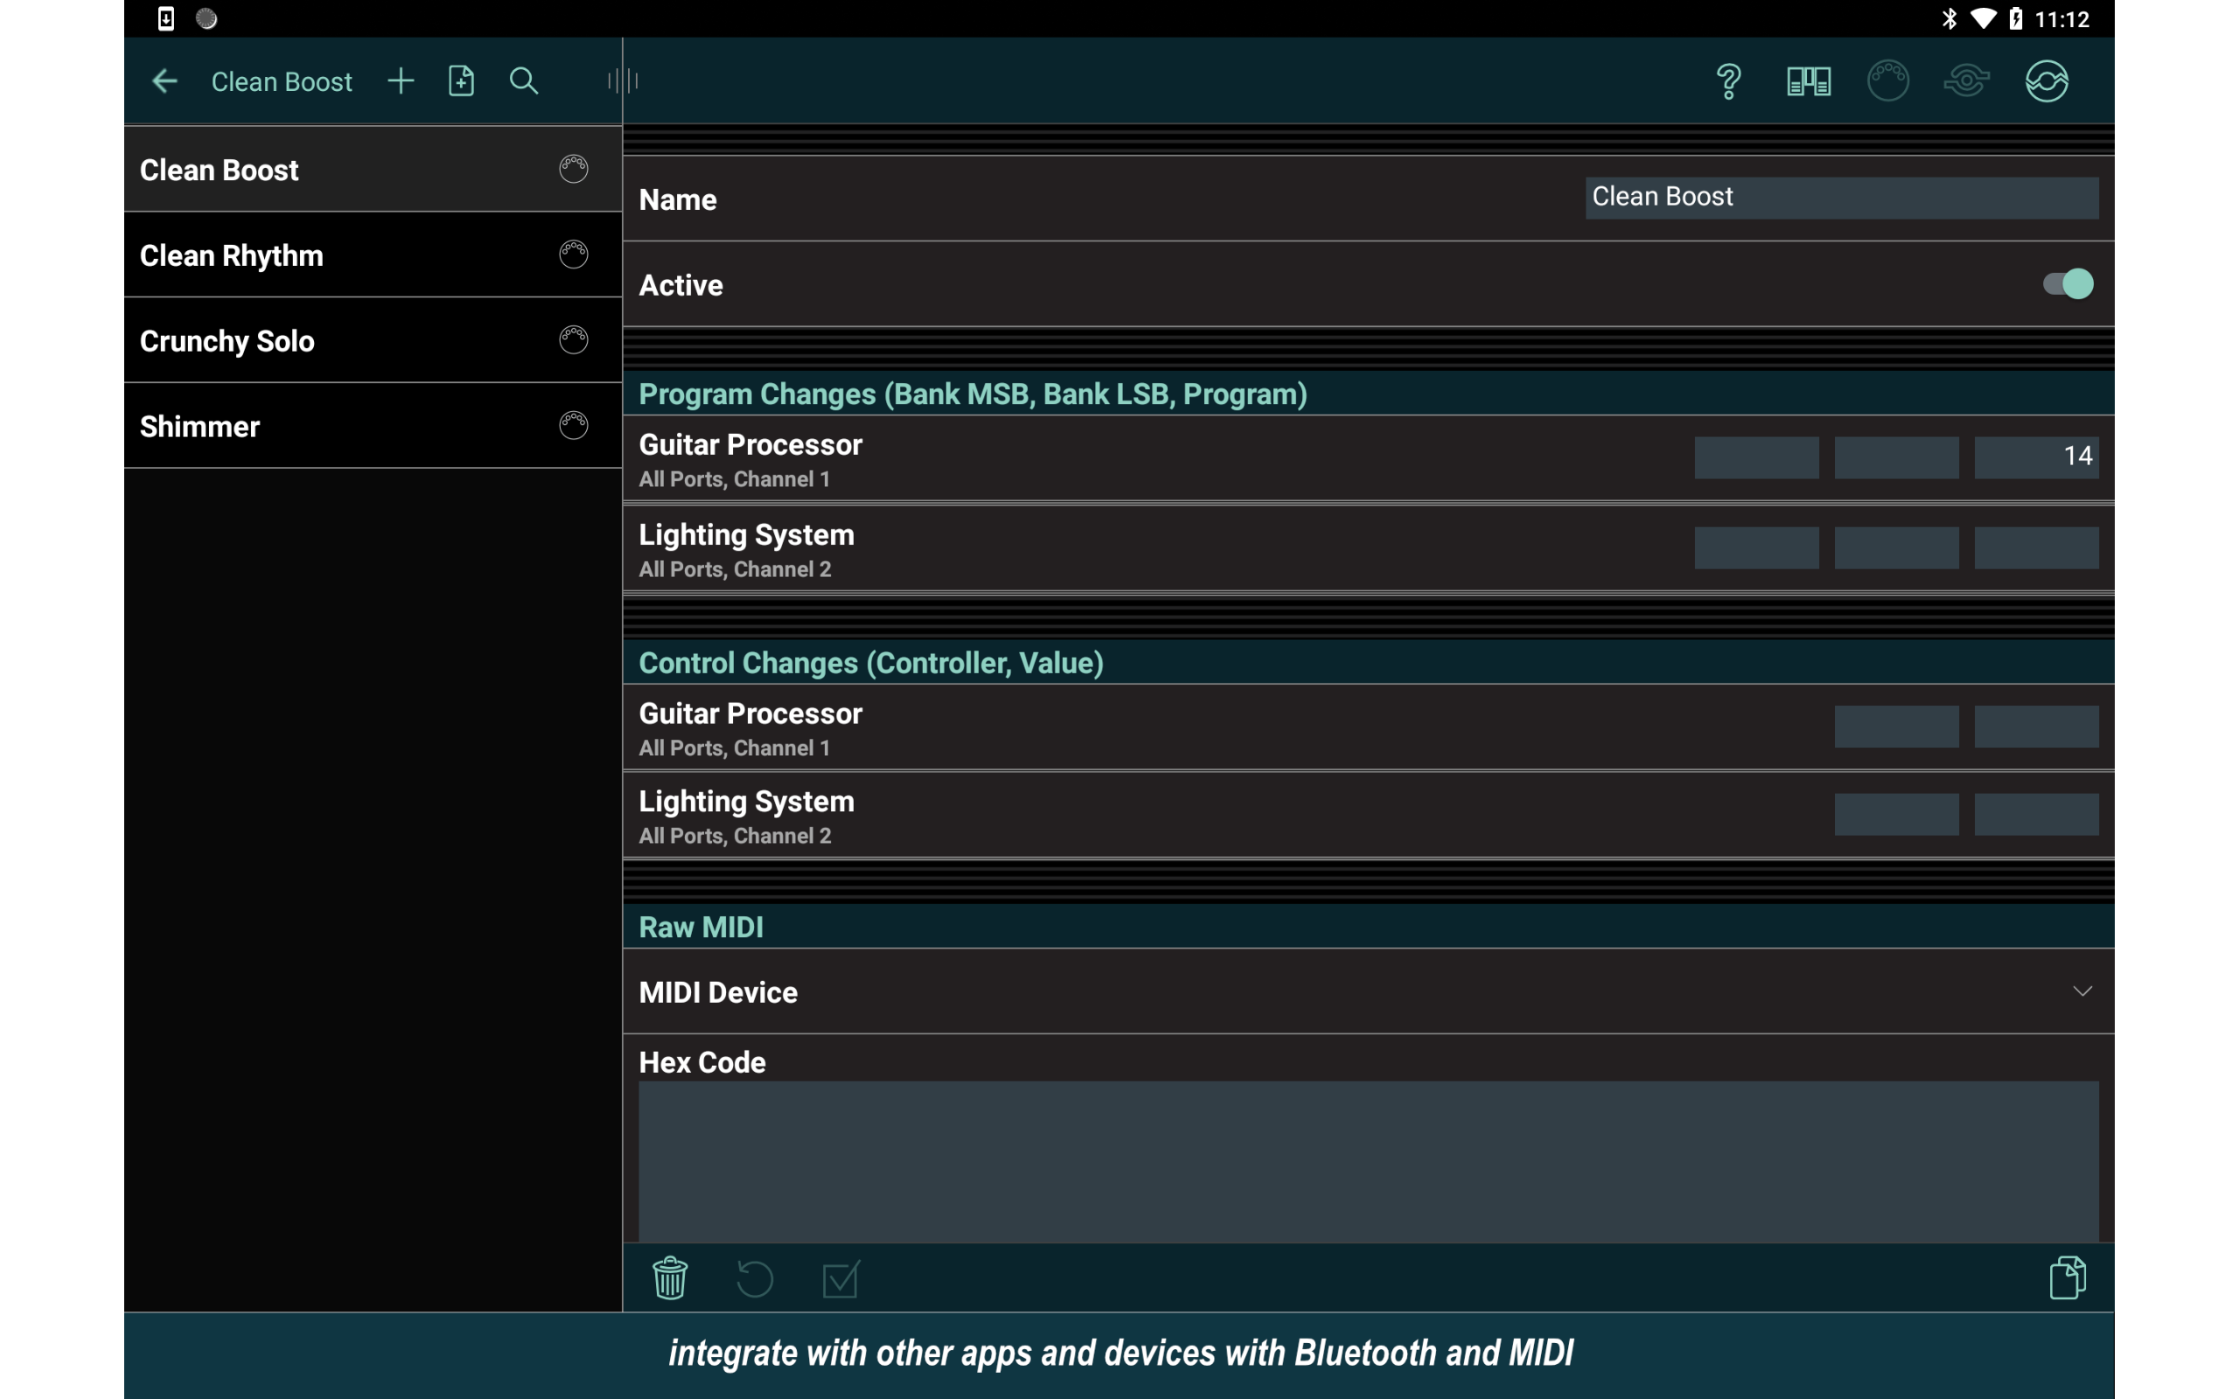The image size is (2239, 1399).
Task: Navigate back with the arrow button
Action: tap(164, 80)
